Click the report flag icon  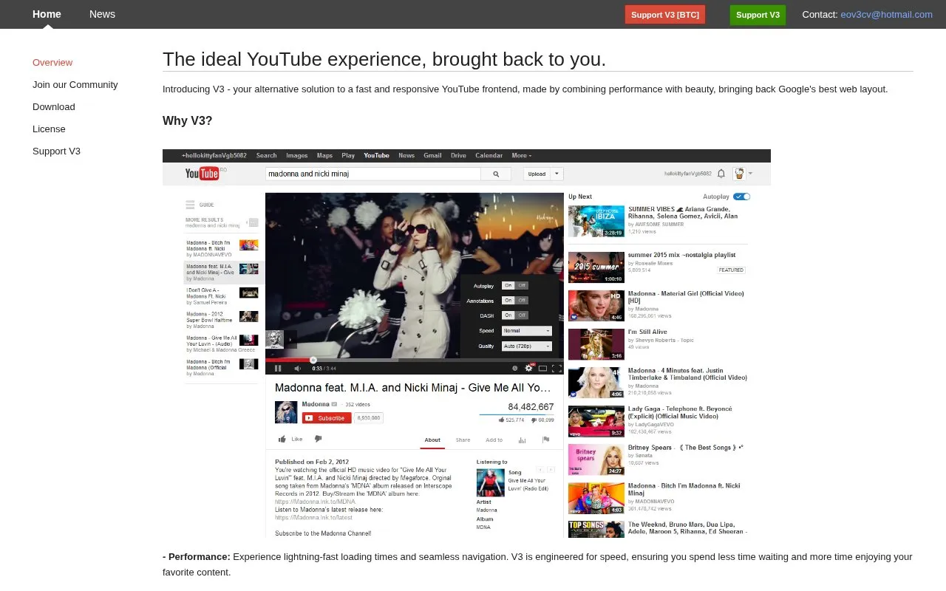(546, 440)
